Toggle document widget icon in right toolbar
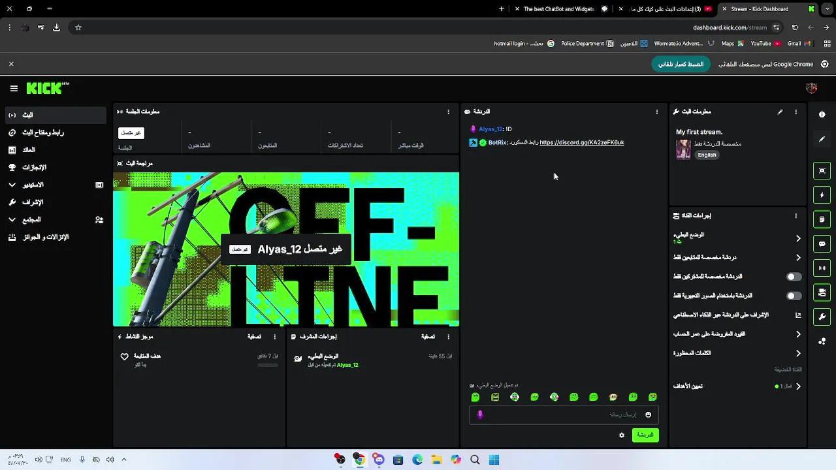This screenshot has height=470, width=836. pyautogui.click(x=822, y=219)
